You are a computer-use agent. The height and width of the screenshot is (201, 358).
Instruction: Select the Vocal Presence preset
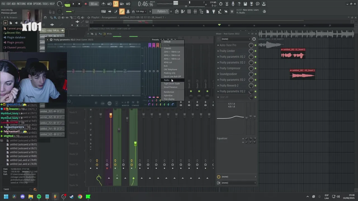[x=173, y=87]
